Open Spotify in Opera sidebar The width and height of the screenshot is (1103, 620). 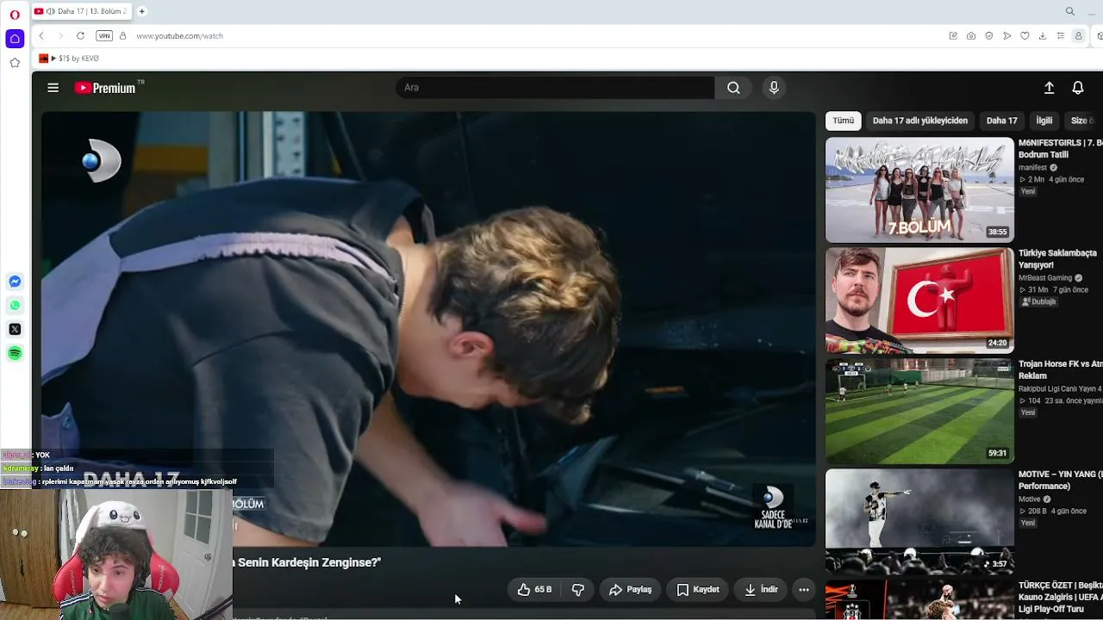[x=15, y=353]
